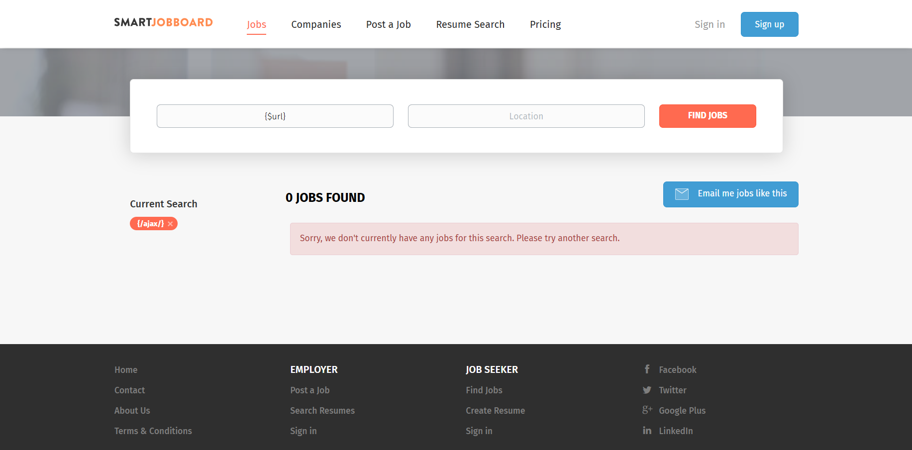The image size is (912, 450).
Task: Click the Sign in link in header
Action: pyautogui.click(x=709, y=24)
